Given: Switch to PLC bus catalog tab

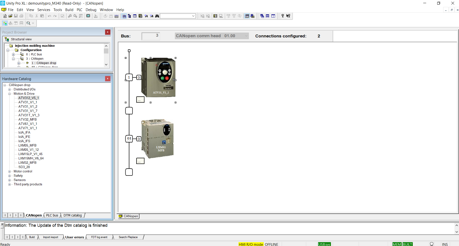Looking at the screenshot, I should (52, 215).
